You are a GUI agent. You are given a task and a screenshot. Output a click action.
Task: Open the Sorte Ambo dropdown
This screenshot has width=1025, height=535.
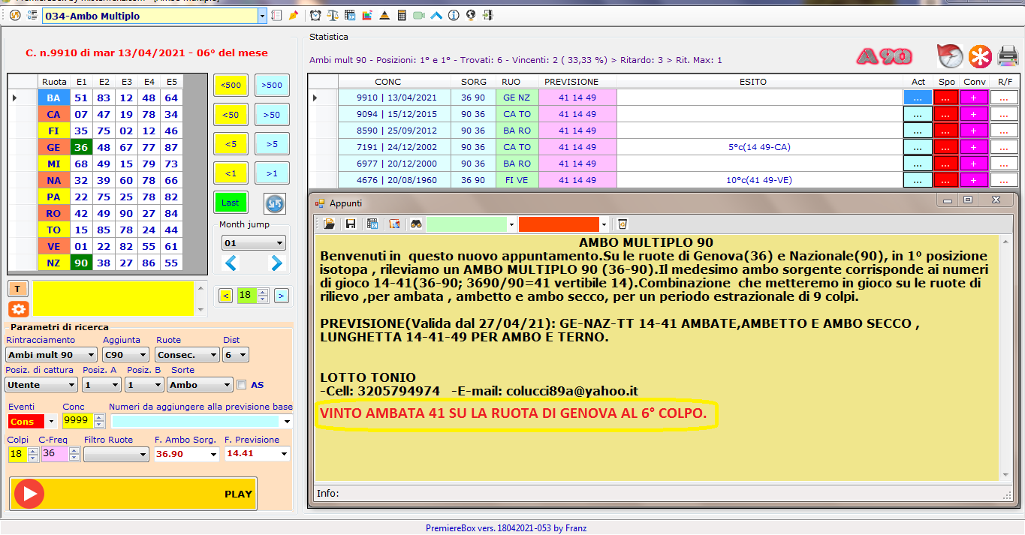pyautogui.click(x=198, y=385)
